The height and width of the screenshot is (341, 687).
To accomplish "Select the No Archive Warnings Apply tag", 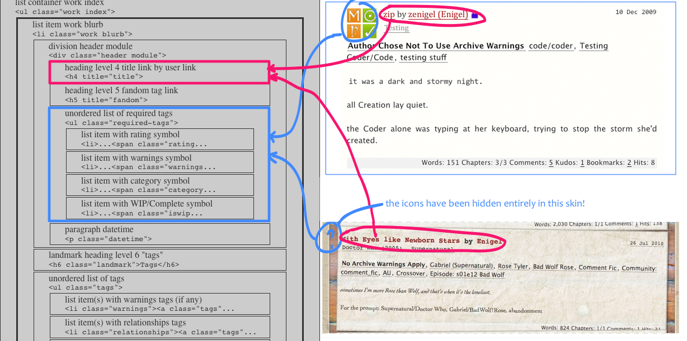I will (384, 265).
